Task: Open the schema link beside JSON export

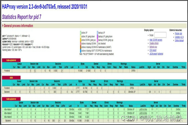Action: tap(160, 54)
